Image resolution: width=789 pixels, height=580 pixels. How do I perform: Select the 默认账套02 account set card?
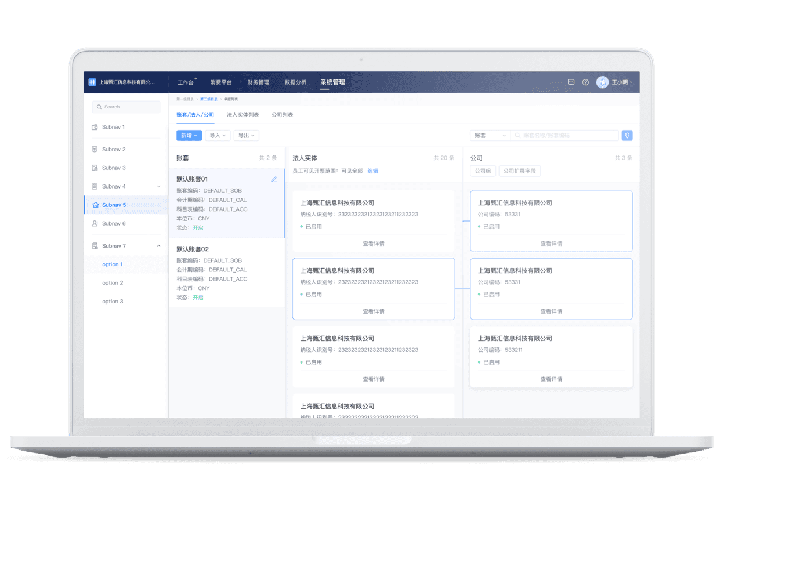coord(226,273)
